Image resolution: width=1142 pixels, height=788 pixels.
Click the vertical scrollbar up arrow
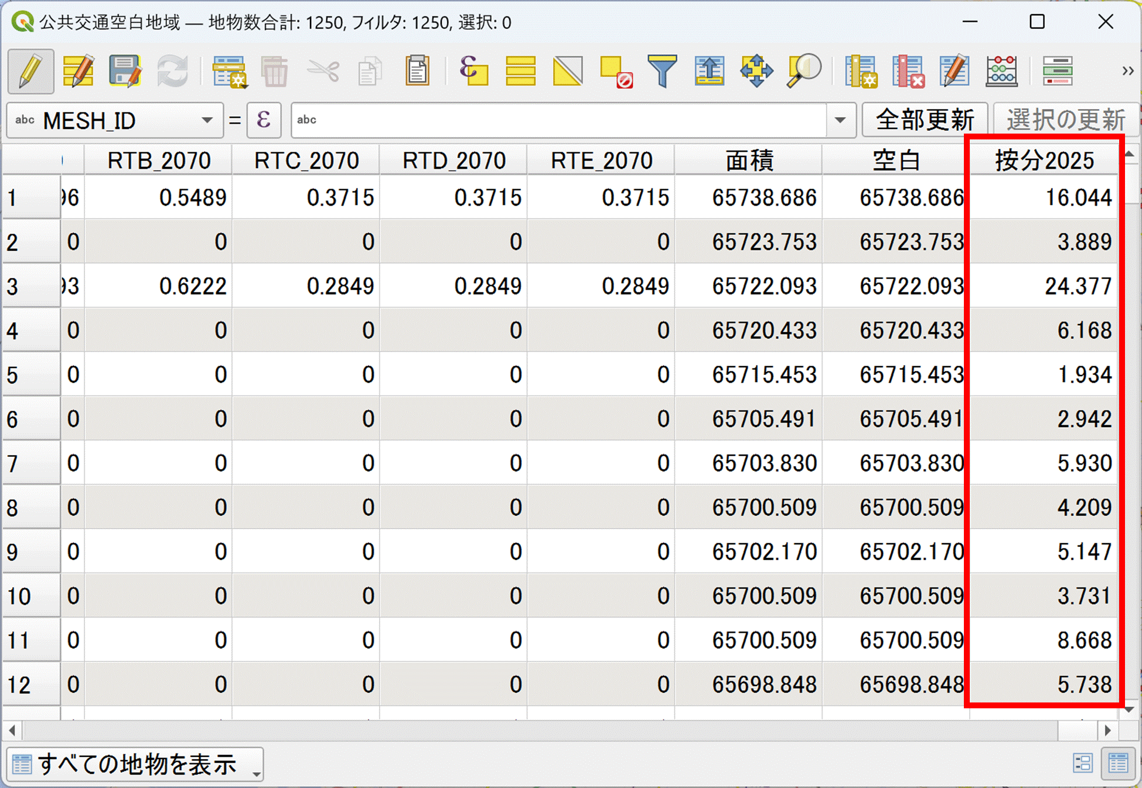[x=1129, y=154]
